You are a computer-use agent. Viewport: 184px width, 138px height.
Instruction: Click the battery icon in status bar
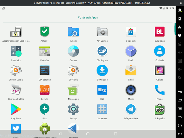pyautogui.click(x=167, y=8)
